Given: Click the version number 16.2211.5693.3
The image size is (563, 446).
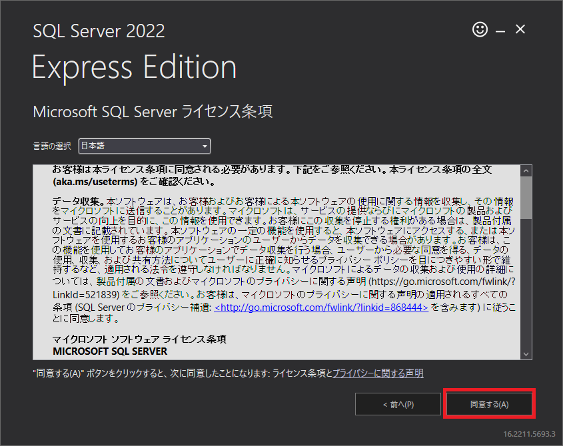Looking at the screenshot, I should [529, 434].
